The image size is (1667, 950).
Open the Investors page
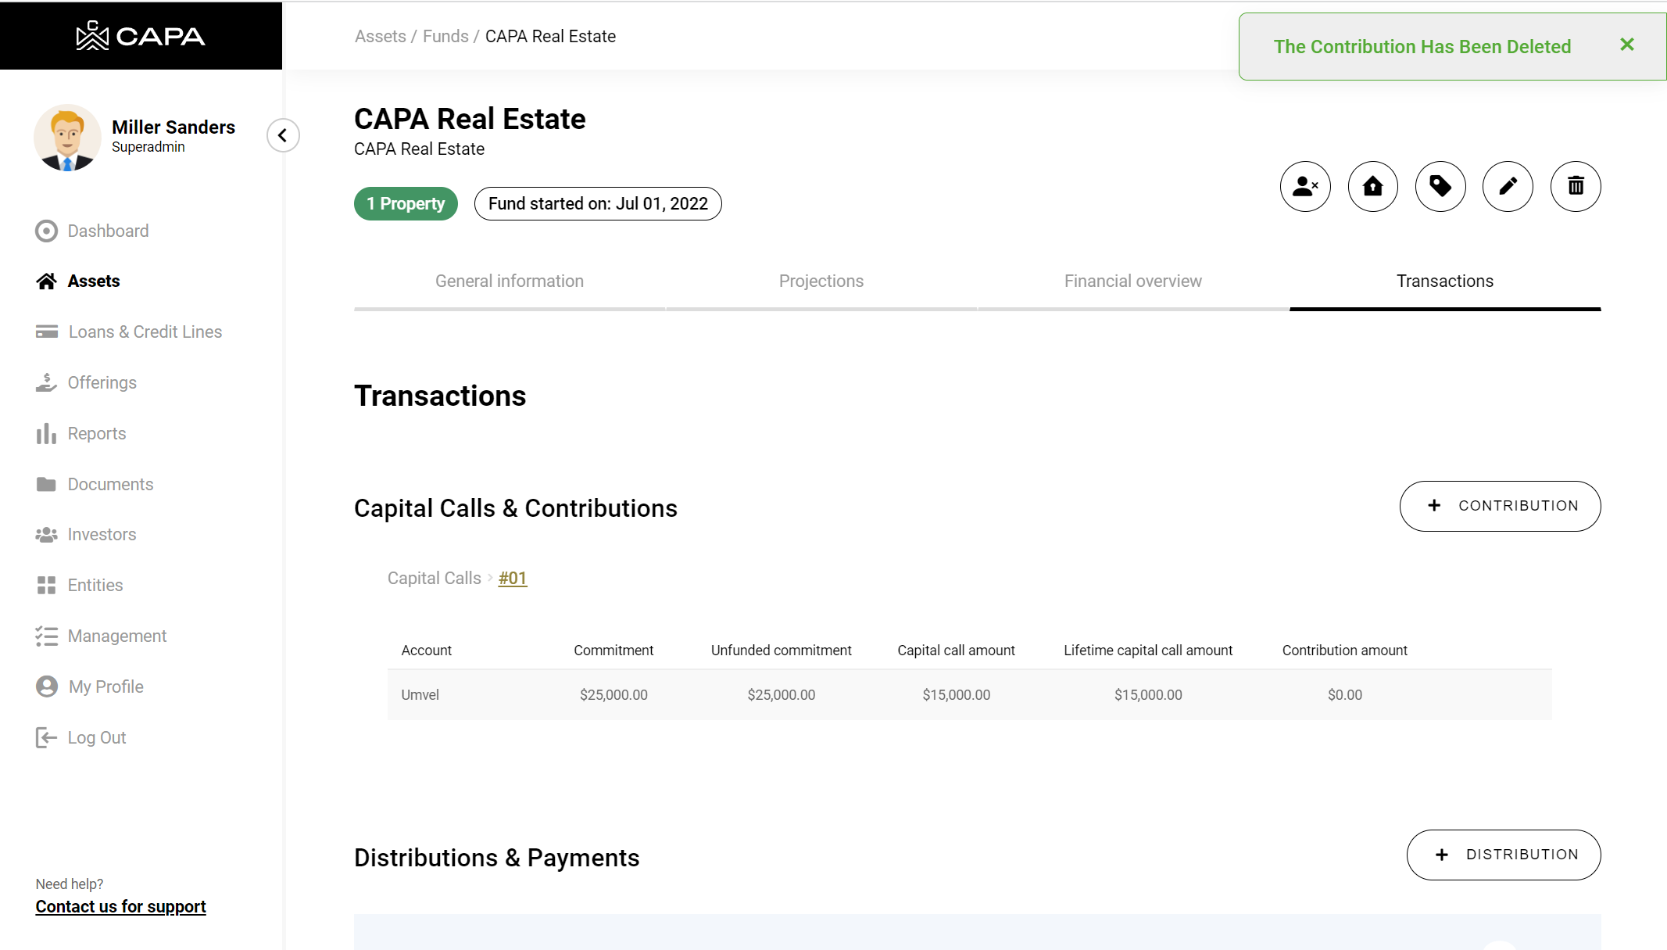pyautogui.click(x=102, y=534)
